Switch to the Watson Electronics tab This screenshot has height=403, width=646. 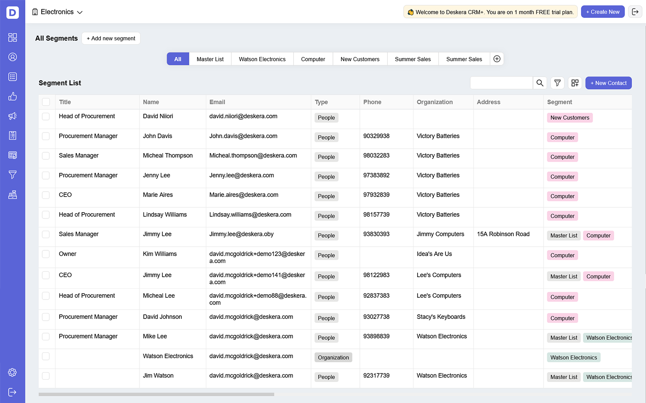pos(262,59)
